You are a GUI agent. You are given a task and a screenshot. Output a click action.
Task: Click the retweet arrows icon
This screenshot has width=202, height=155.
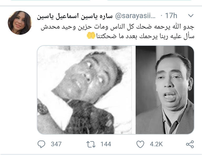(x=91, y=144)
